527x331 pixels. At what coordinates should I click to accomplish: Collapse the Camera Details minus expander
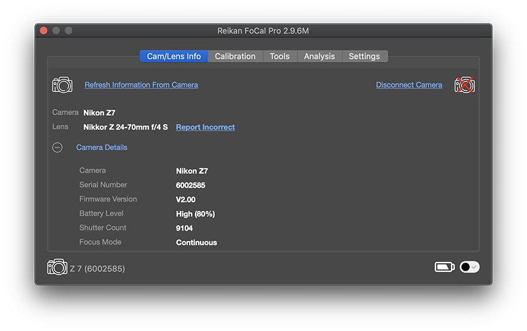(57, 147)
